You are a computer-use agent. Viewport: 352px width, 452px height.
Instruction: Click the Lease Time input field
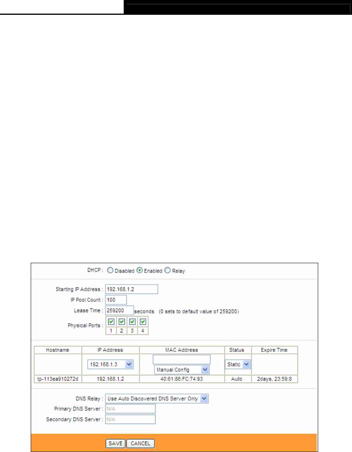point(119,310)
